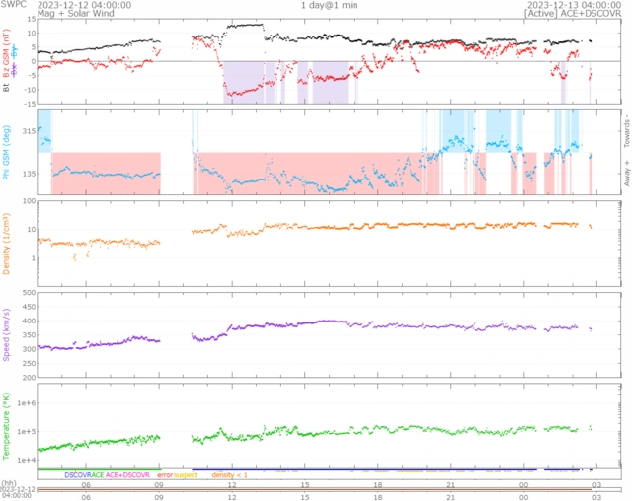Click the 450 tick on Speed axis
This screenshot has width=632, height=501.
pos(29,307)
